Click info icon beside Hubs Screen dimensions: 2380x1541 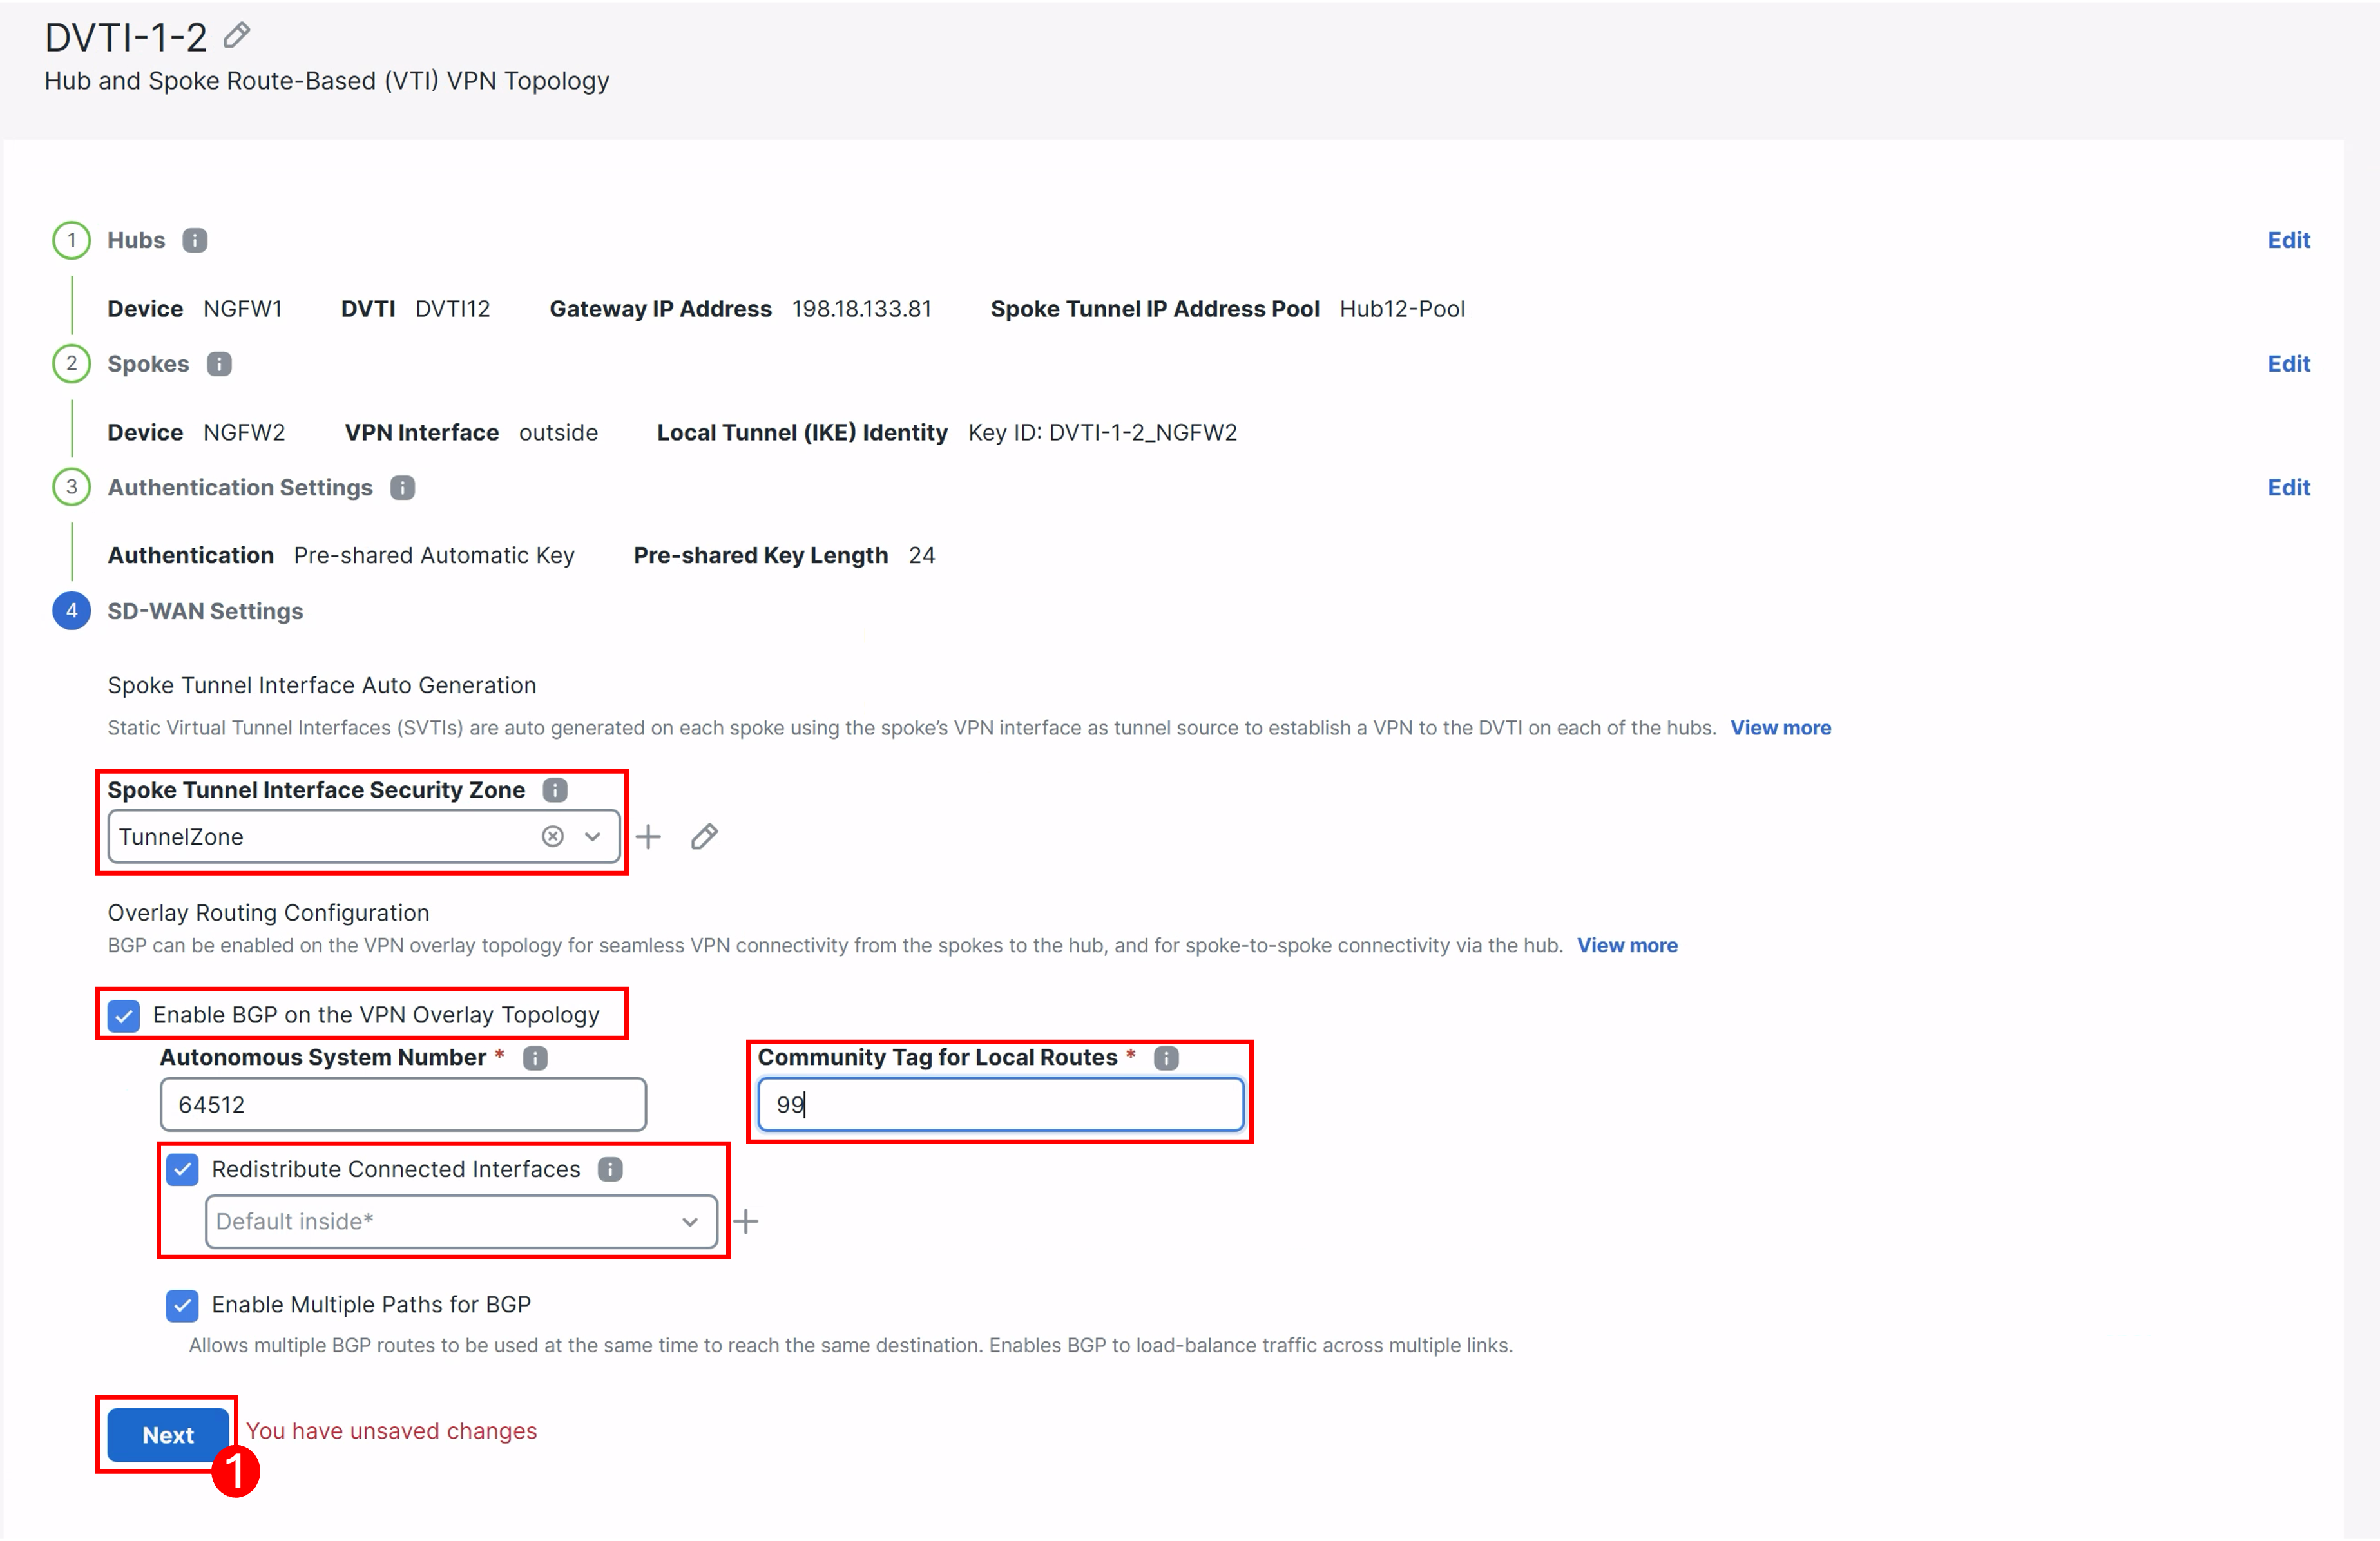point(195,240)
